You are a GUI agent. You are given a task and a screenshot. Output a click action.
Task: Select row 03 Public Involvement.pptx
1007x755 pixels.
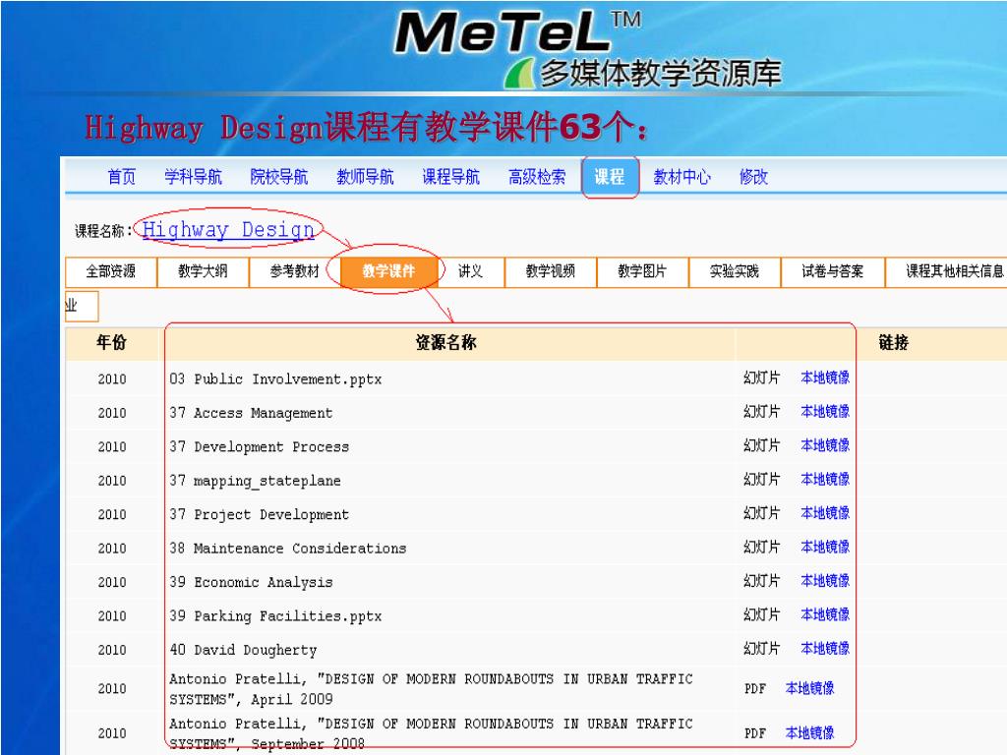[275, 379]
